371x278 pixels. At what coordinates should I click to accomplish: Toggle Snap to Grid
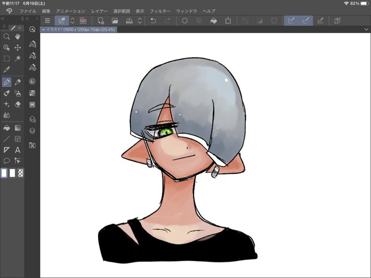click(320, 21)
